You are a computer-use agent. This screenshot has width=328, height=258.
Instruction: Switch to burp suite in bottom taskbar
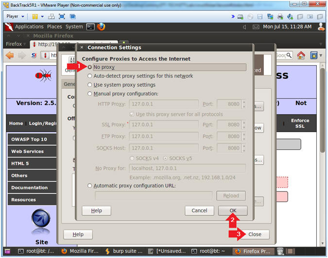(x=124, y=251)
